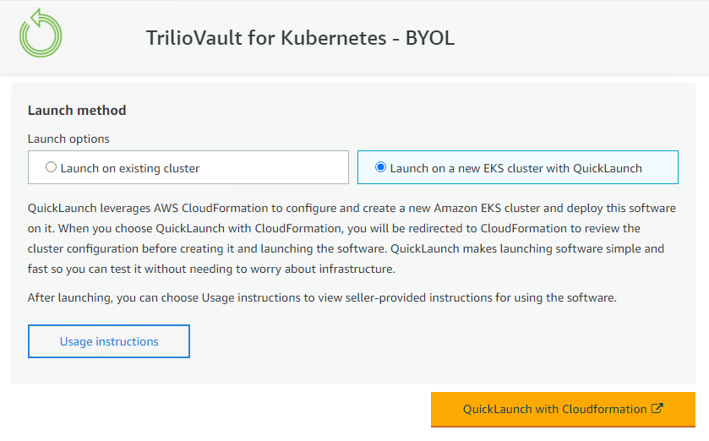Image resolution: width=709 pixels, height=441 pixels.
Task: Click the Launch method heading
Action: click(77, 110)
